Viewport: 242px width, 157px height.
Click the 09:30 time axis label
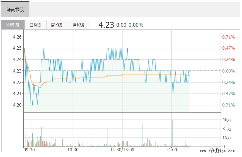point(29,150)
